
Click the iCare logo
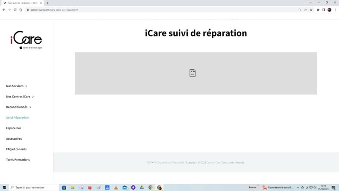point(26,40)
